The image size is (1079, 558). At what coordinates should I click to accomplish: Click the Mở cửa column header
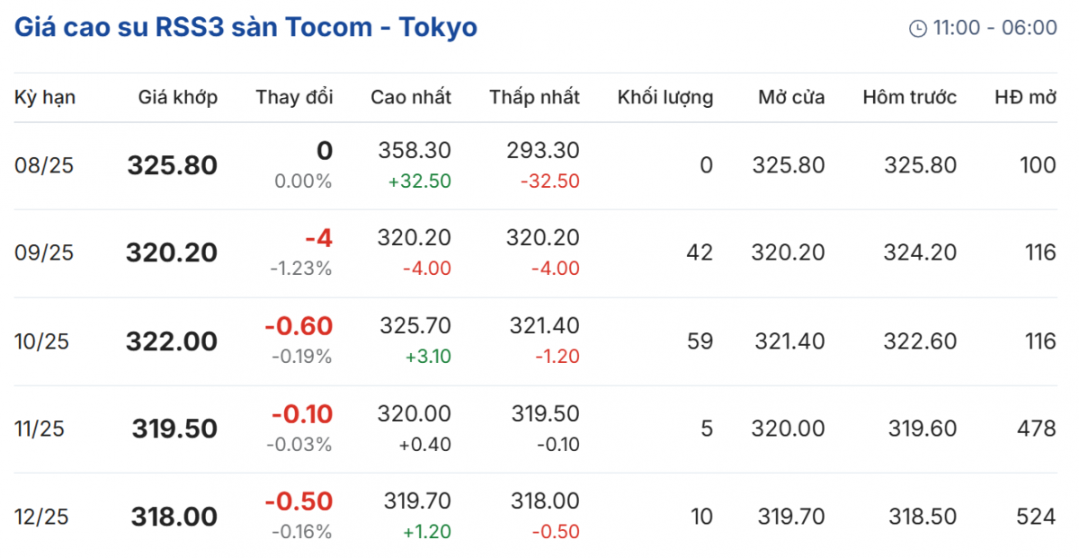[791, 97]
